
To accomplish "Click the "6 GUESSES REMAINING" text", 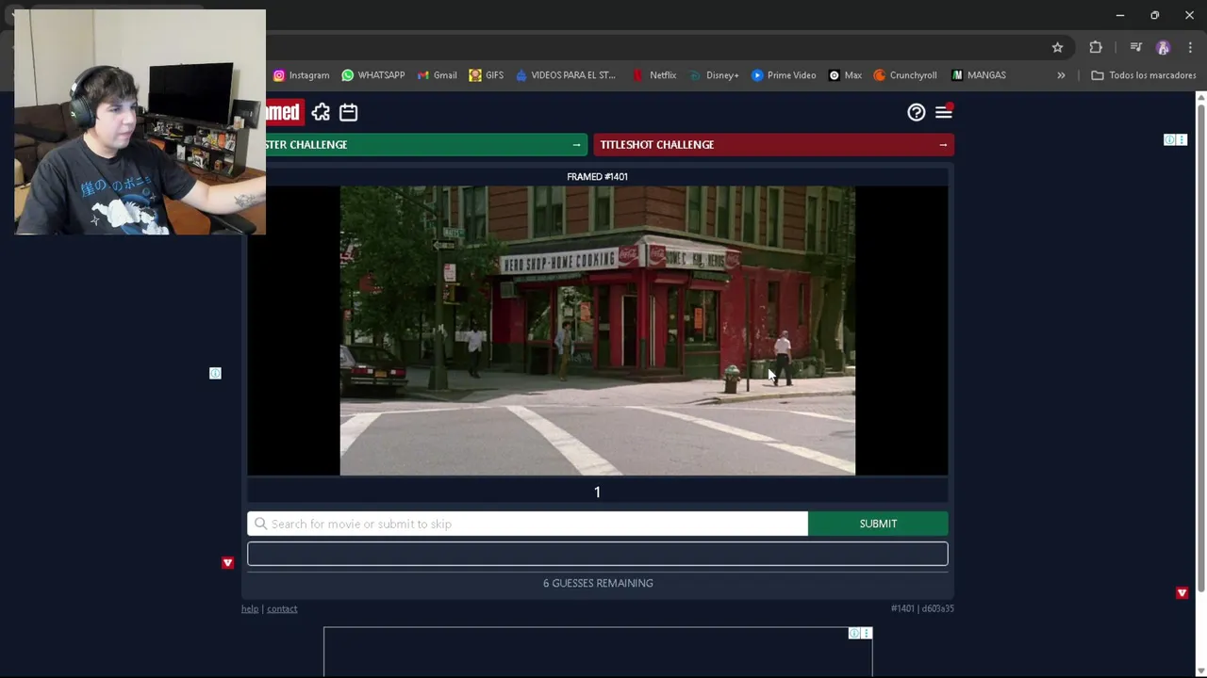I will tap(598, 583).
